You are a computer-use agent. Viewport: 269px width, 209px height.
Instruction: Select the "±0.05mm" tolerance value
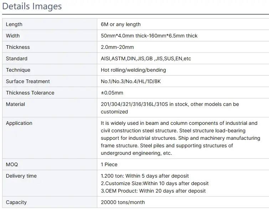point(112,93)
